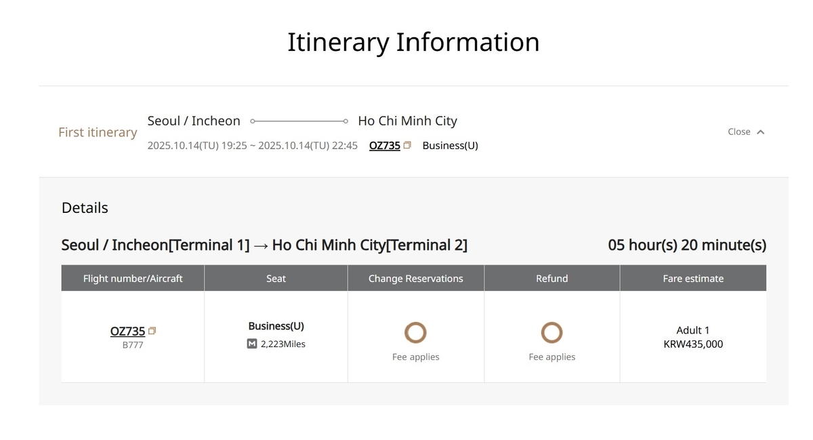Click the Flight number/Aircraft column header

[x=133, y=278]
